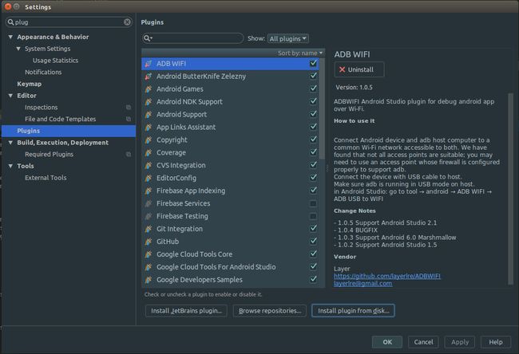This screenshot has width=519, height=354.
Task: Click the Firebase Services plugin icon
Action: 149,203
